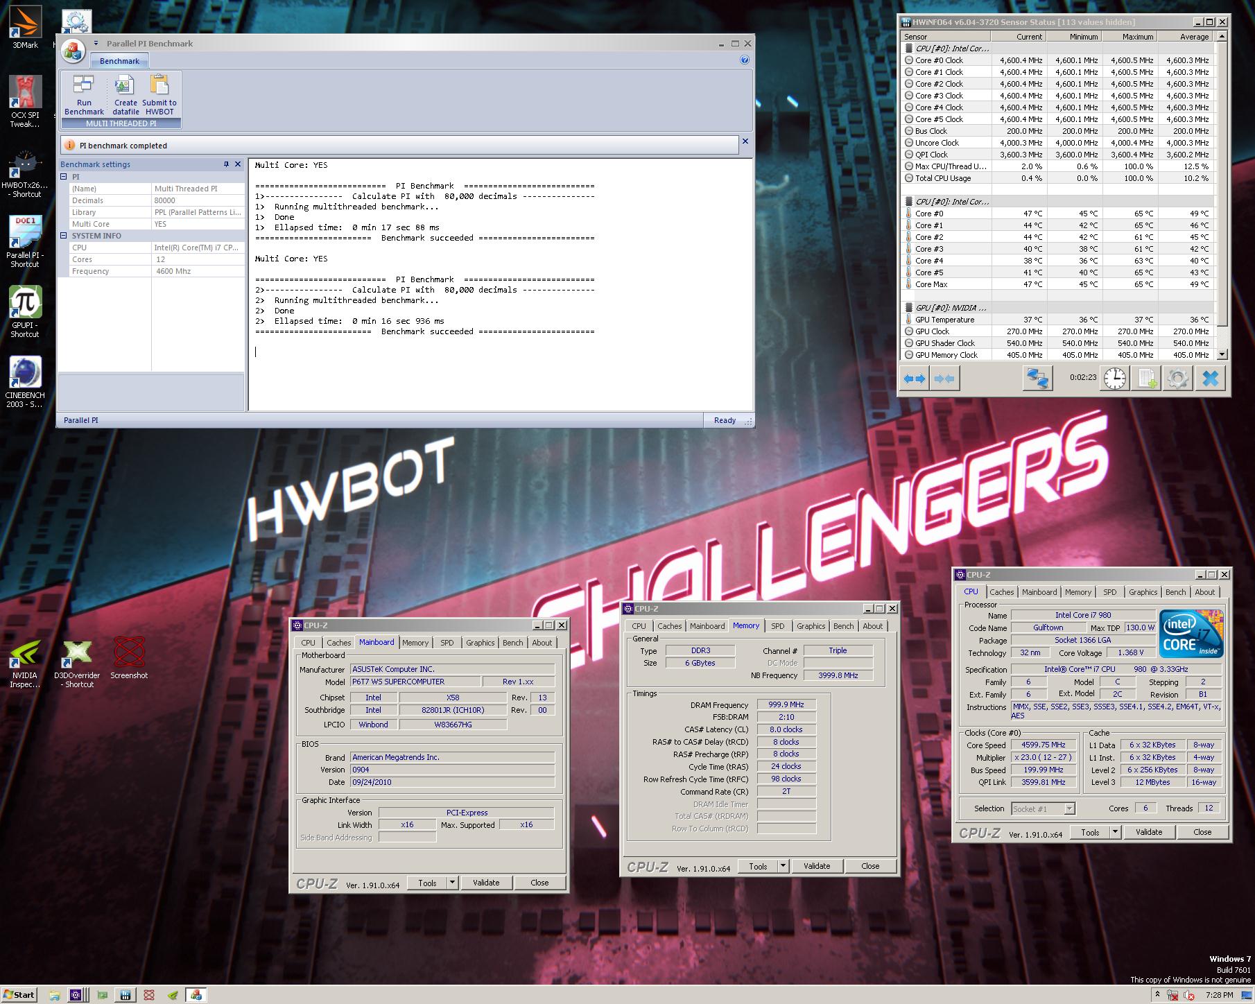The image size is (1255, 1004).
Task: Click Tools button in CPU-Z Memory window
Action: (758, 866)
